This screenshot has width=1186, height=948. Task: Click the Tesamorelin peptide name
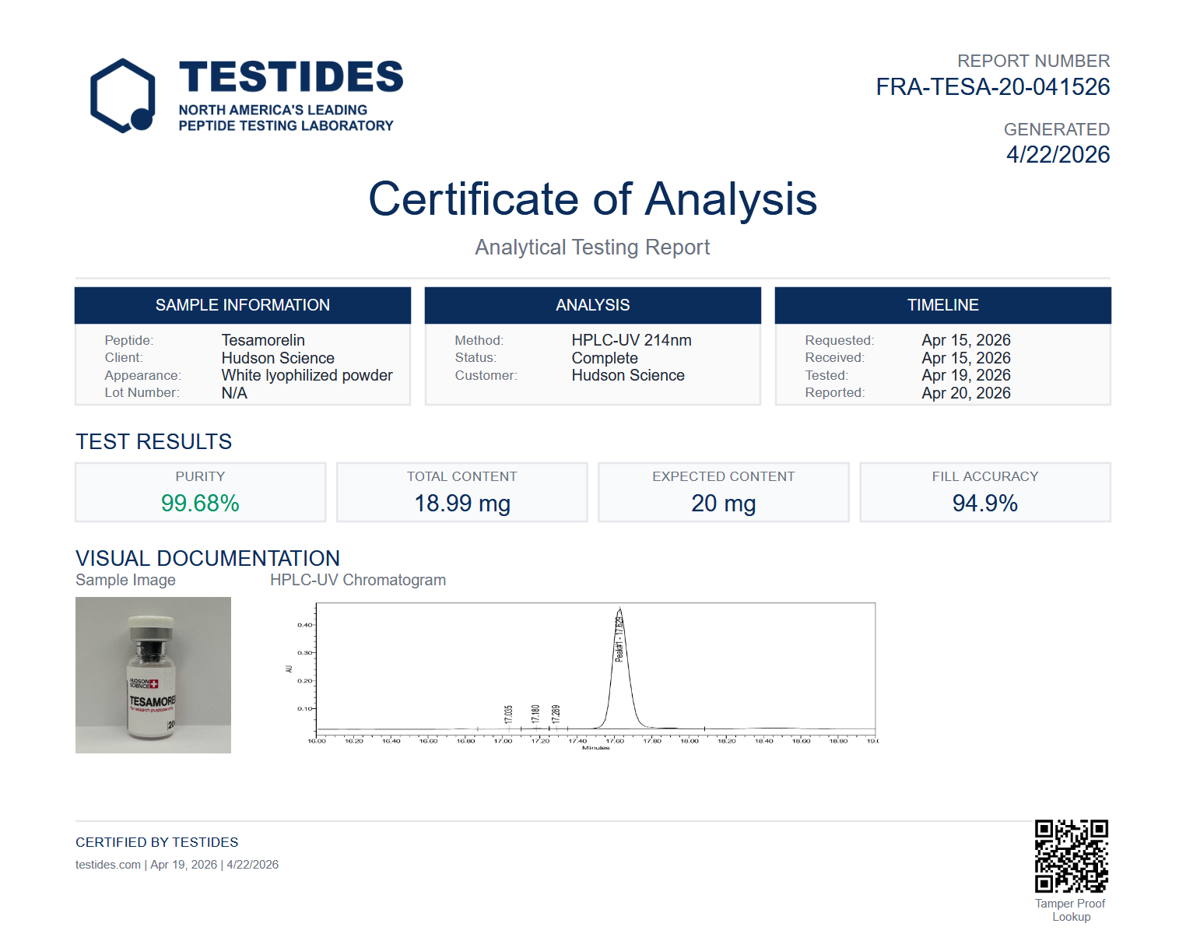tap(263, 340)
